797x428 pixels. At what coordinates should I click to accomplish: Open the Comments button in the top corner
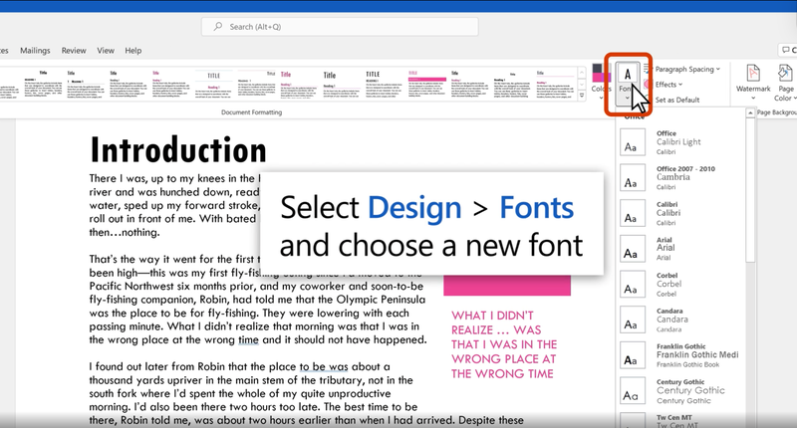(x=788, y=50)
